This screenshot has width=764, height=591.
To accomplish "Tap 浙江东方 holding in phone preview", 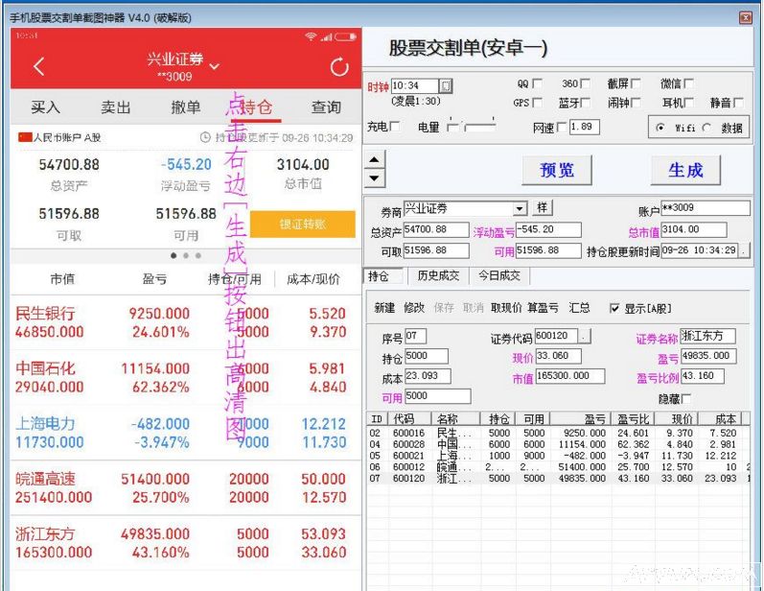I will point(186,543).
